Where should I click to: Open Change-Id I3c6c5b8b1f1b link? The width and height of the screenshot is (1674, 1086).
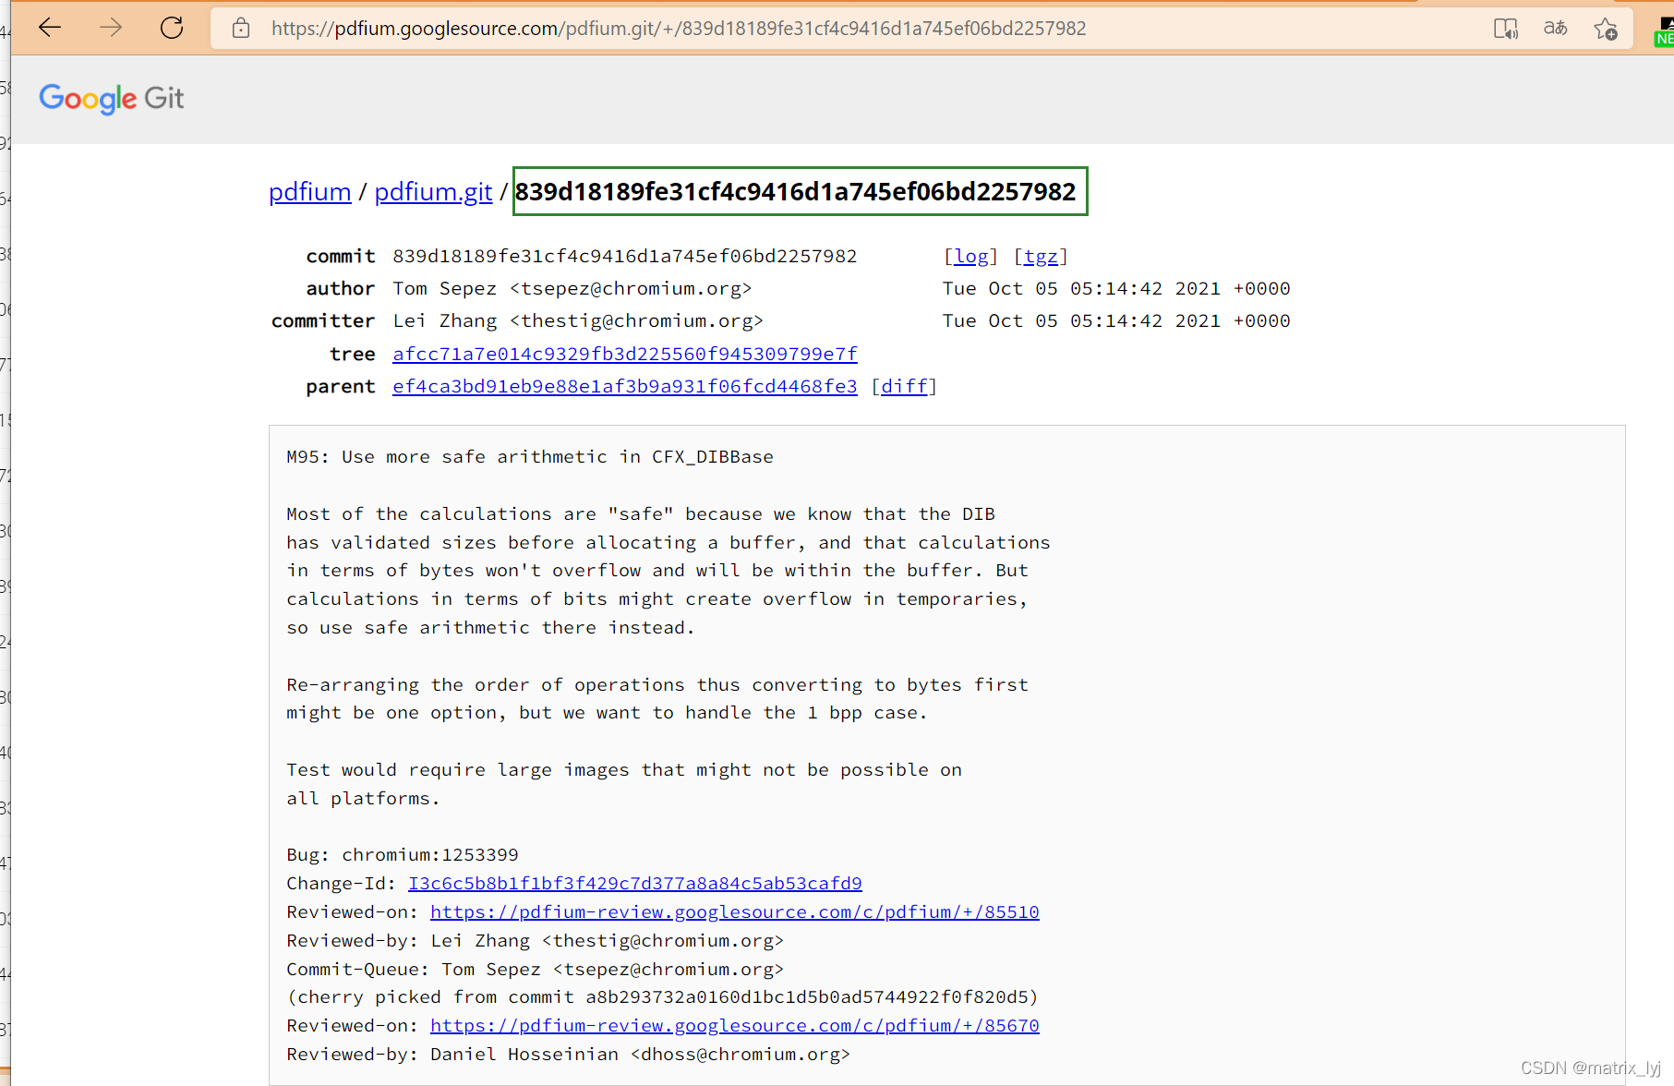click(x=635, y=883)
